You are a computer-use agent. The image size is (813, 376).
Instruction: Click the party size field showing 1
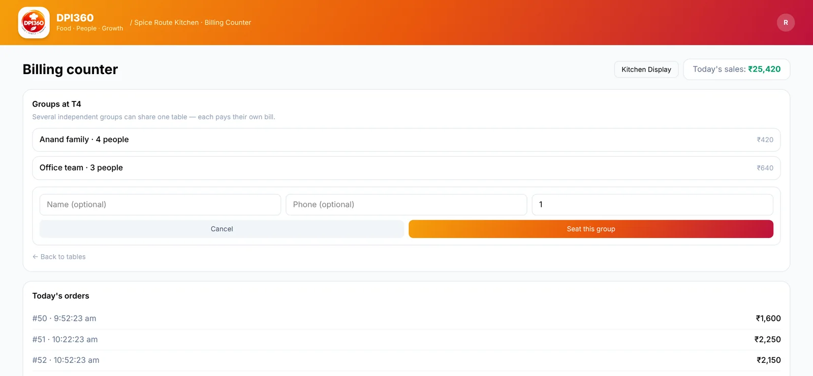pyautogui.click(x=652, y=204)
